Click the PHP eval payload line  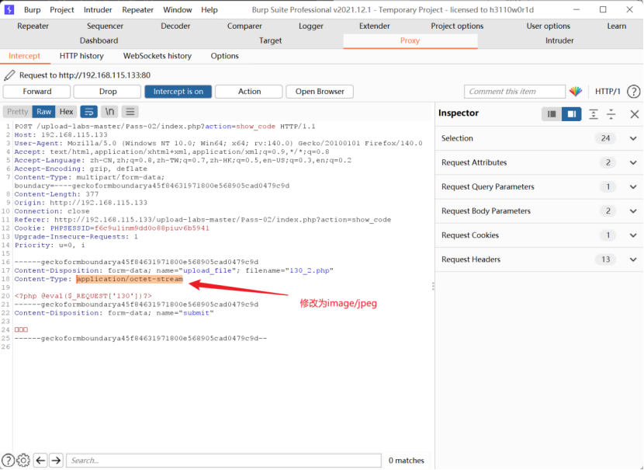coord(83,296)
